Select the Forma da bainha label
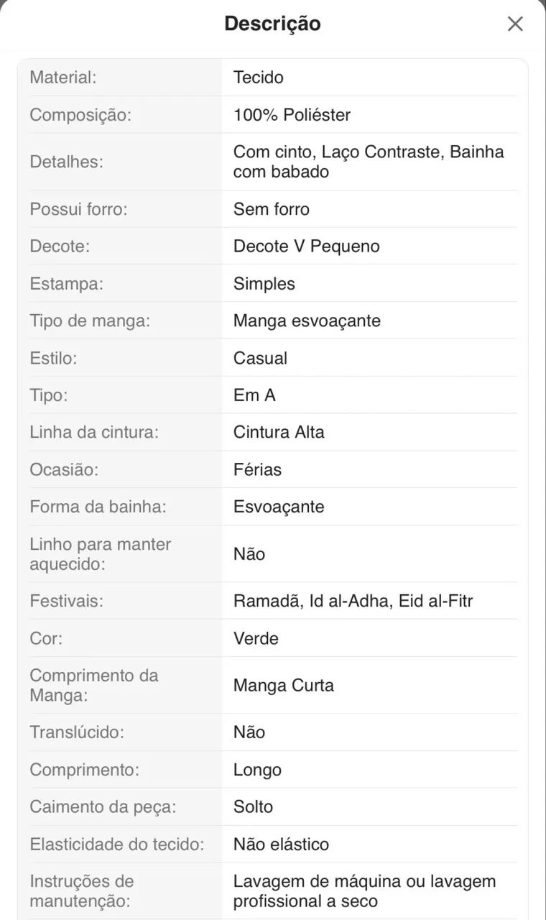Image resolution: width=546 pixels, height=920 pixels. 98,507
